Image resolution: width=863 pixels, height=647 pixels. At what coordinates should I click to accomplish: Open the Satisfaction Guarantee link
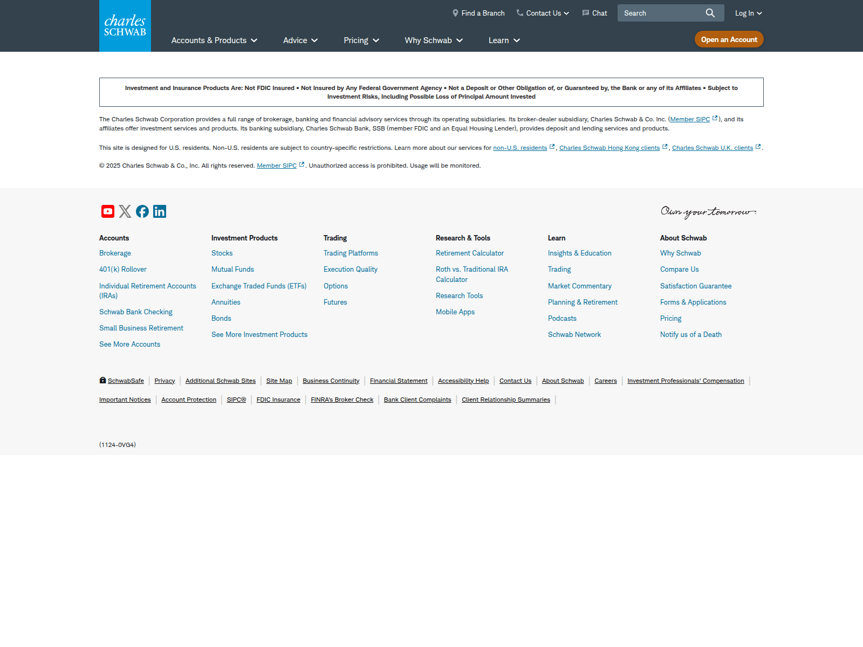coord(696,286)
